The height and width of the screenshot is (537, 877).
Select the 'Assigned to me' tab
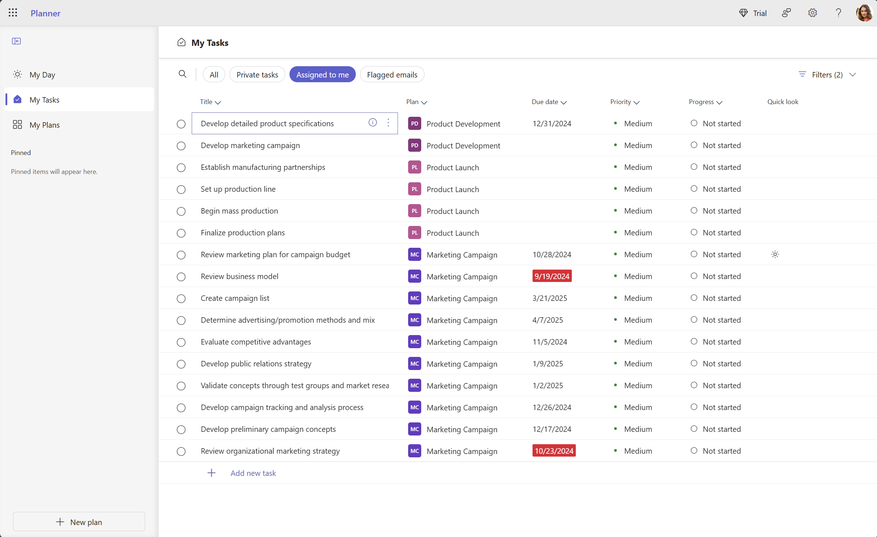point(322,74)
